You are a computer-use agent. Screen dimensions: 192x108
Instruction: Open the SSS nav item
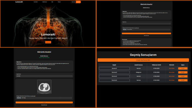pyautogui.click(x=52, y=2)
